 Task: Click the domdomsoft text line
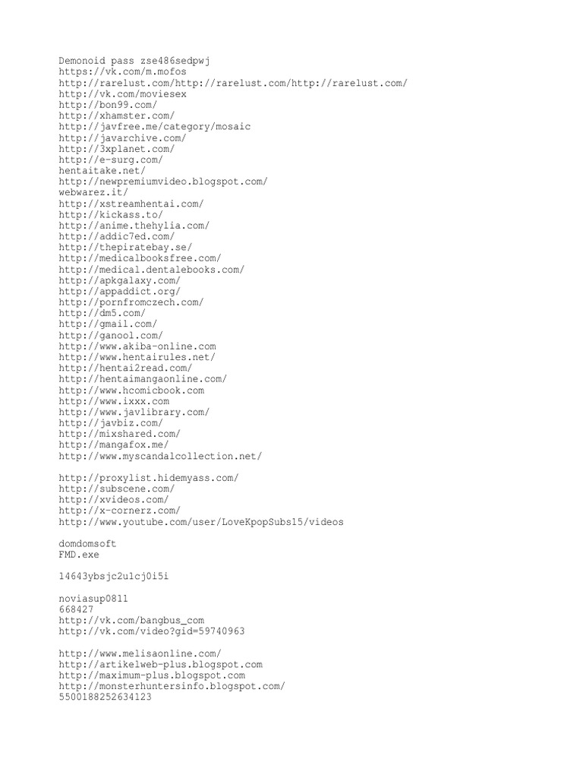[87, 544]
